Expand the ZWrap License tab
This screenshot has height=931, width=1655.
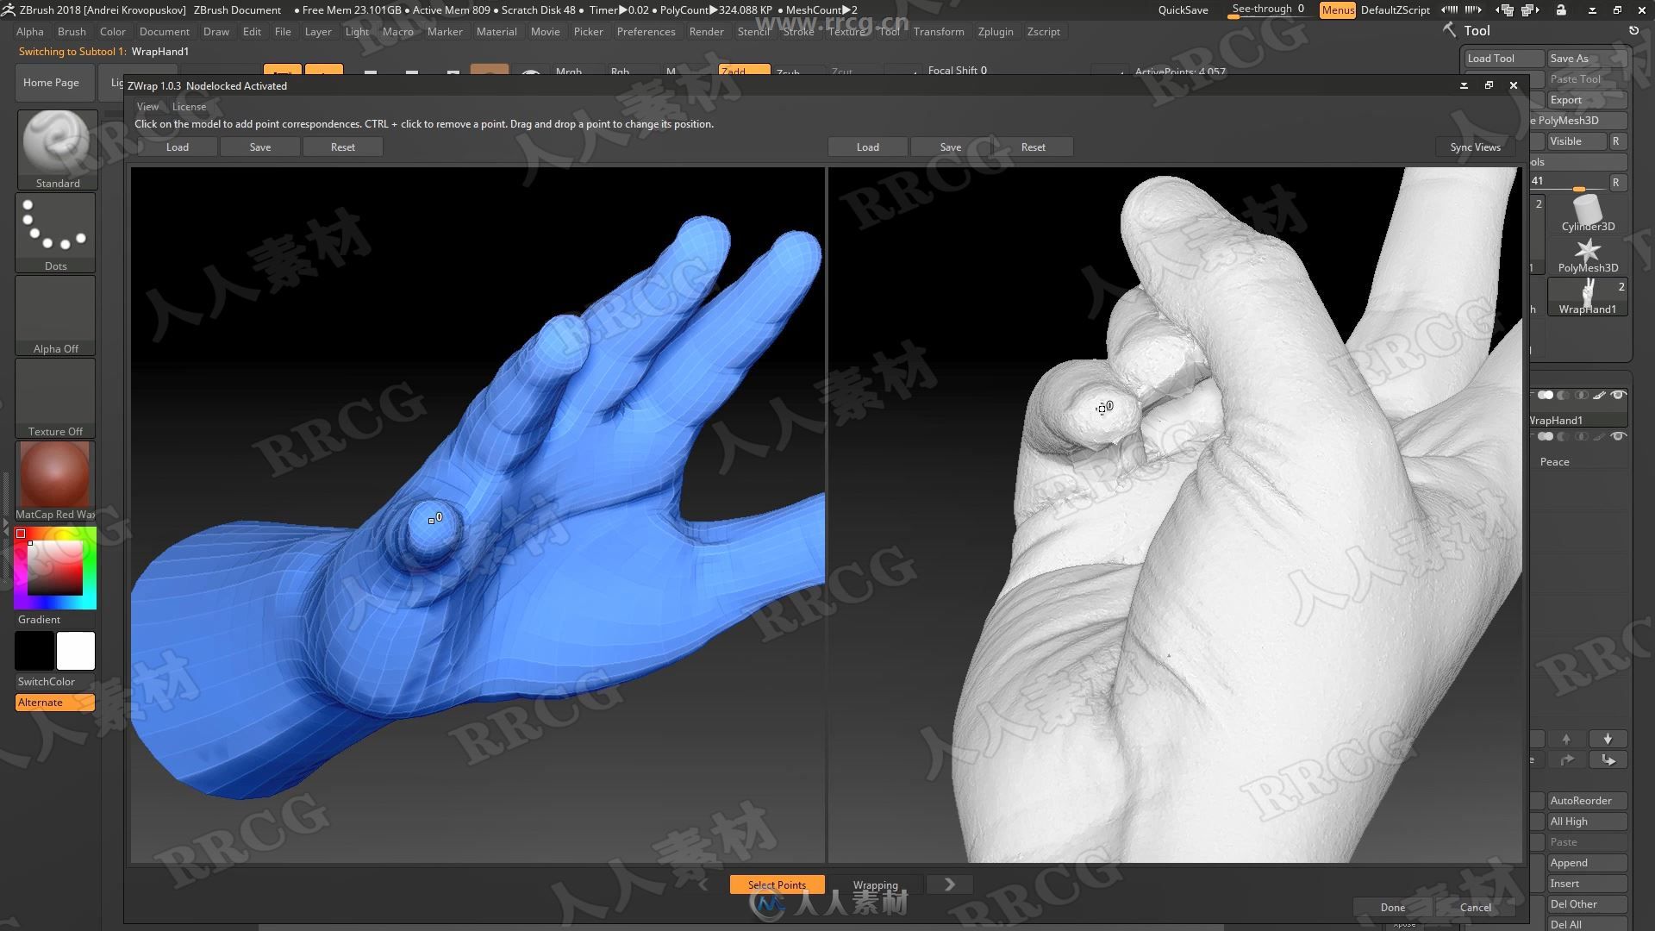(x=188, y=106)
